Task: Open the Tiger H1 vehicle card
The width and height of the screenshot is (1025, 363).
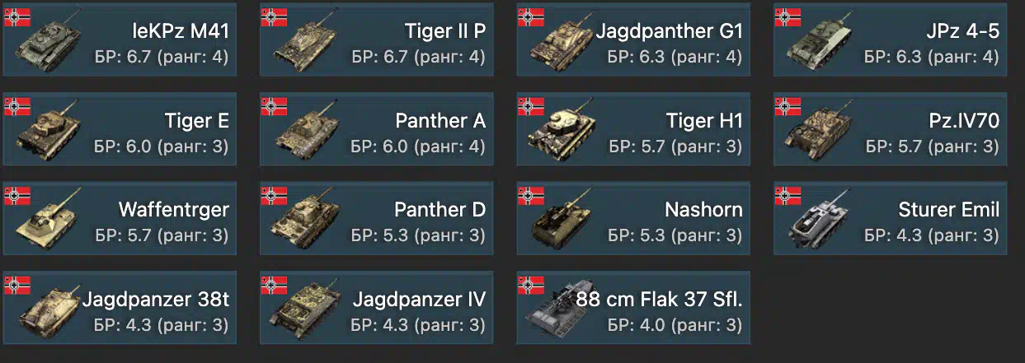Action: tap(634, 128)
